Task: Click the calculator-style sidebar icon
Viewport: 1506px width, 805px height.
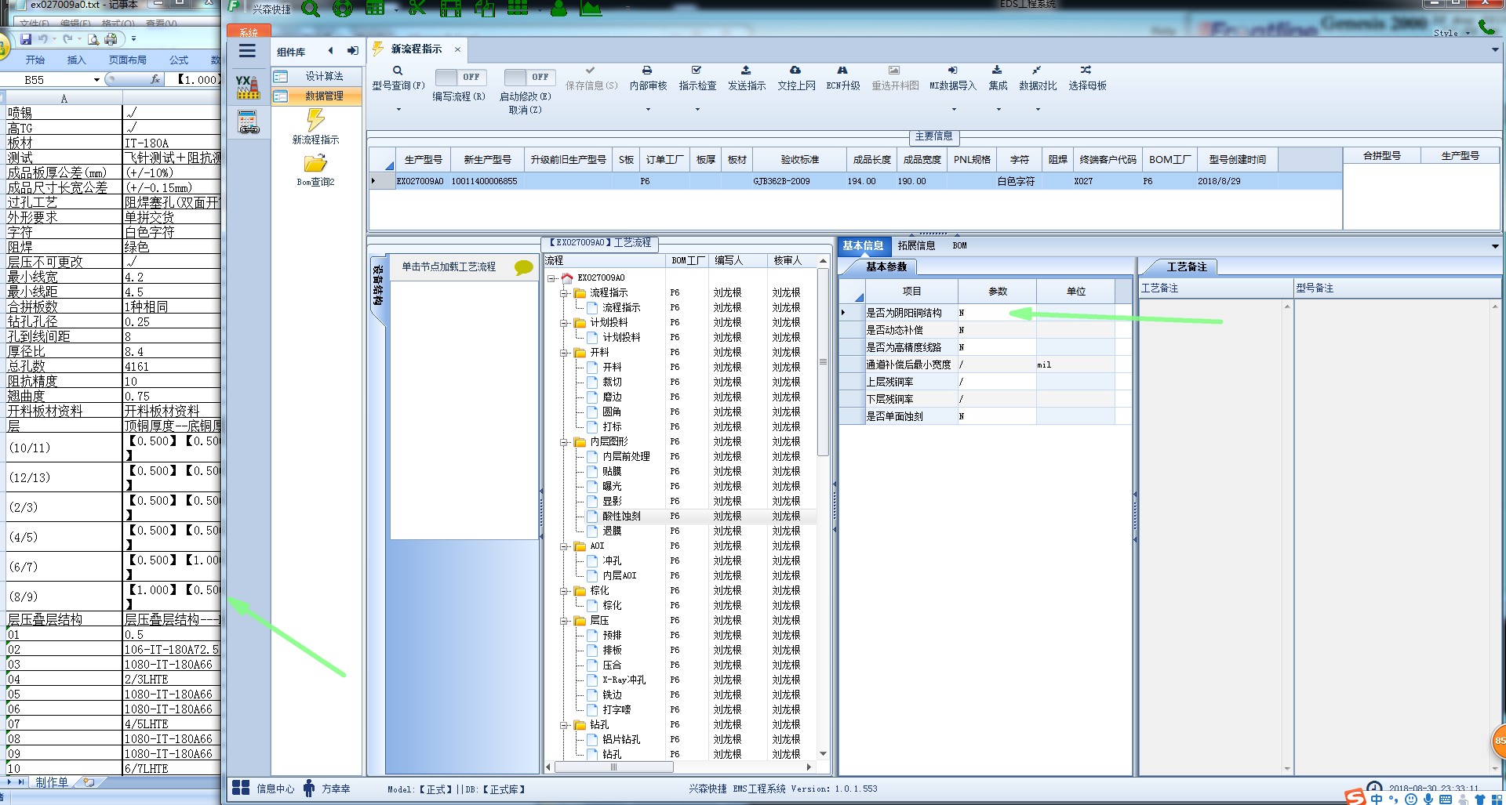Action: click(x=248, y=122)
